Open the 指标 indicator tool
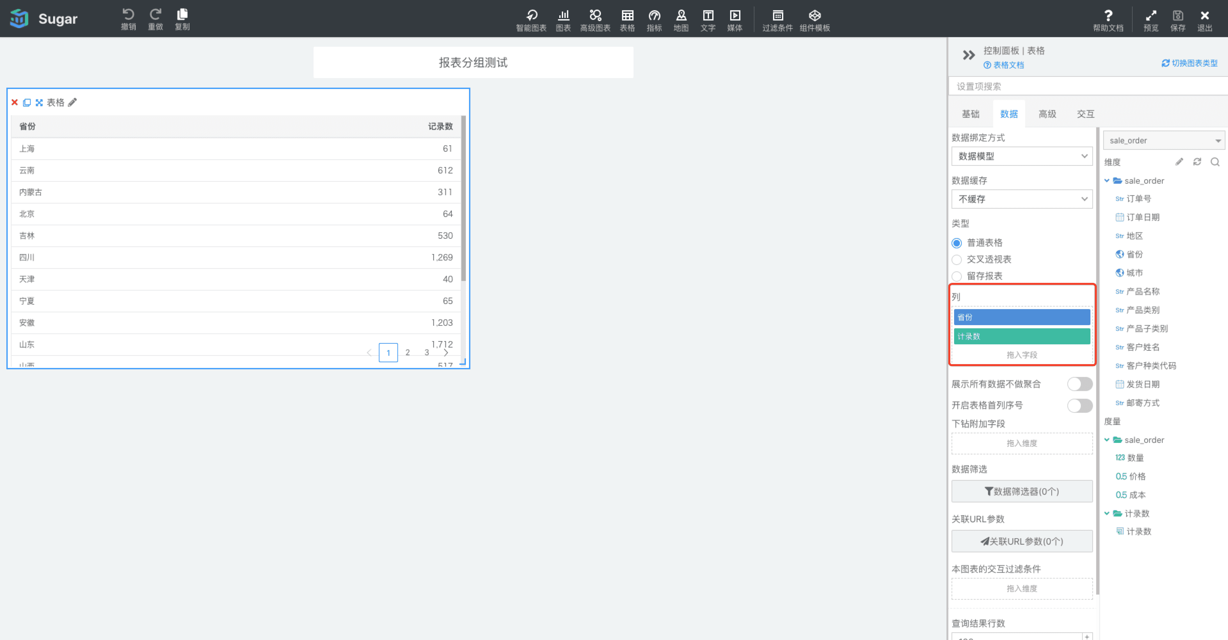This screenshot has height=640, width=1228. [654, 20]
